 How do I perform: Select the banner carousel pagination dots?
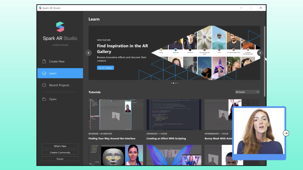coord(174,83)
